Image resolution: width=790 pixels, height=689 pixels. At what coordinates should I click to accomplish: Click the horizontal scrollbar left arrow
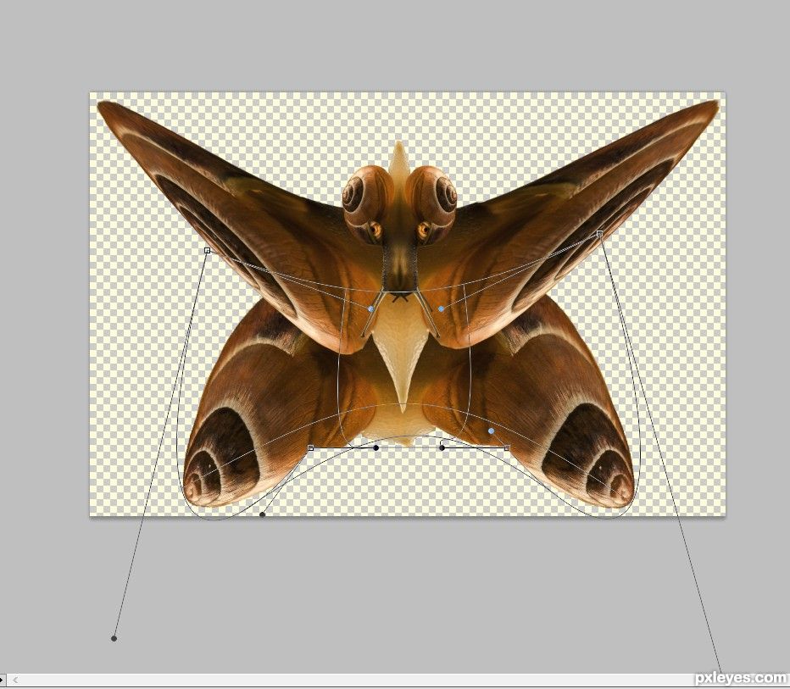pos(15,680)
